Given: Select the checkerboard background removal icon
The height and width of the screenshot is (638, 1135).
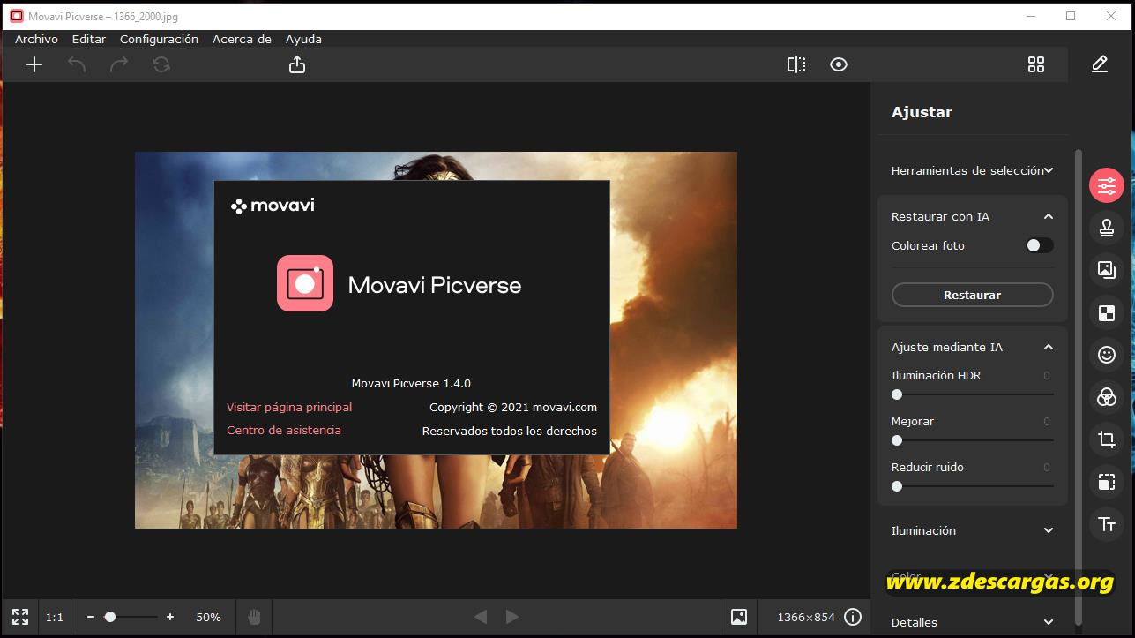Looking at the screenshot, I should pos(1107,312).
